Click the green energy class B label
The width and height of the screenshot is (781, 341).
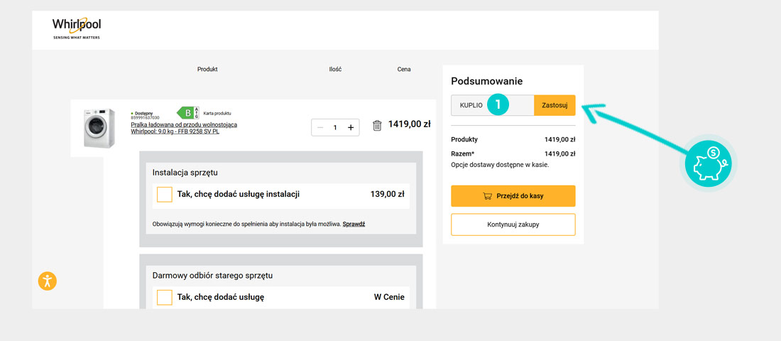(186, 113)
